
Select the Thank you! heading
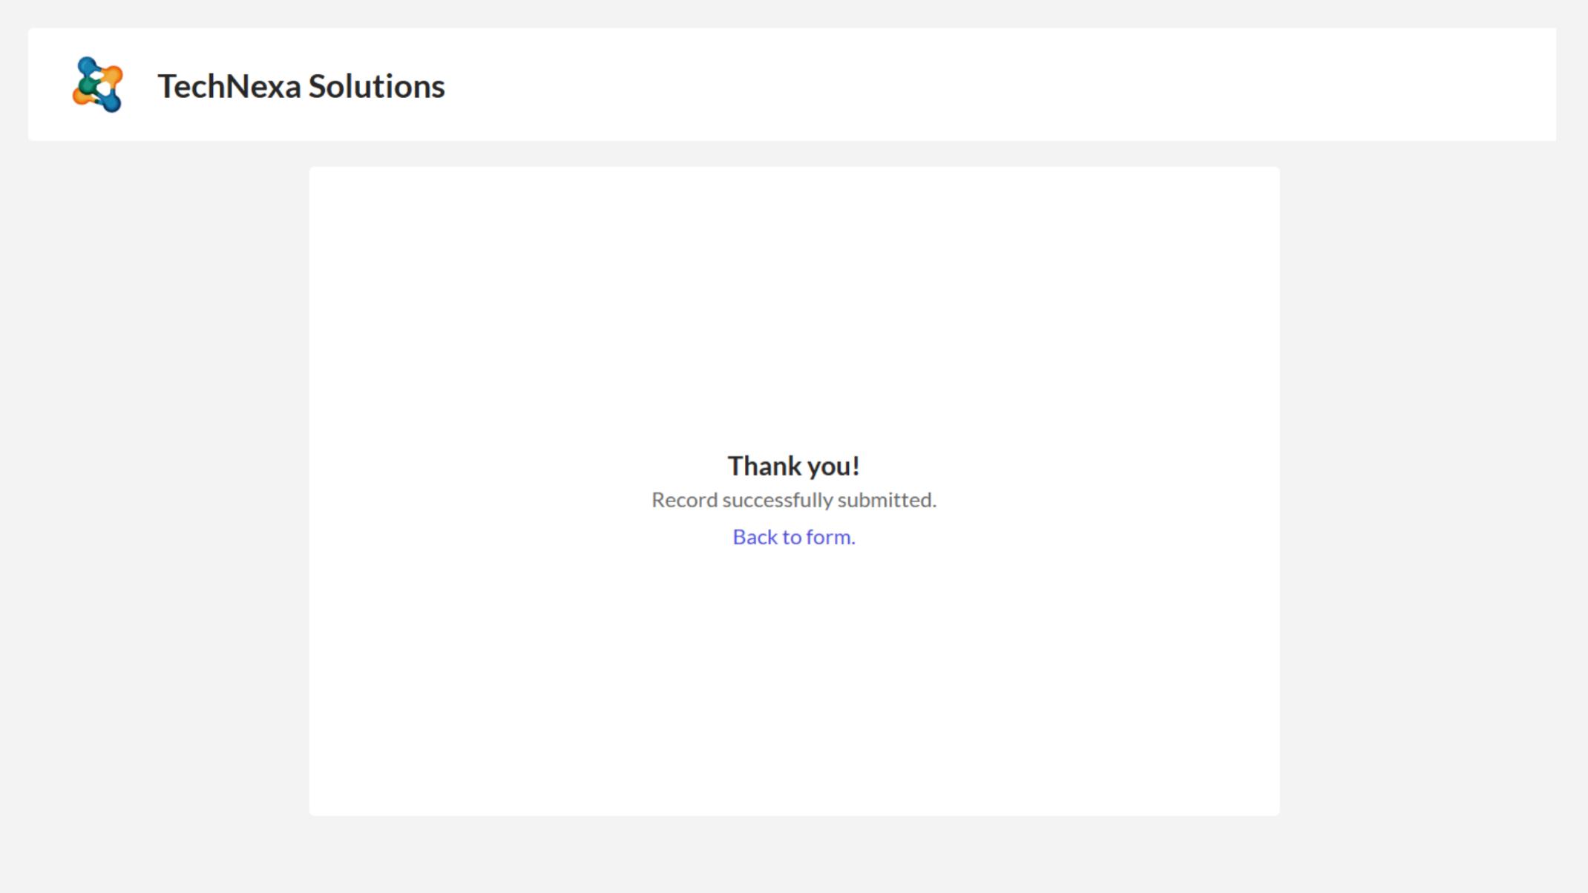coord(793,467)
